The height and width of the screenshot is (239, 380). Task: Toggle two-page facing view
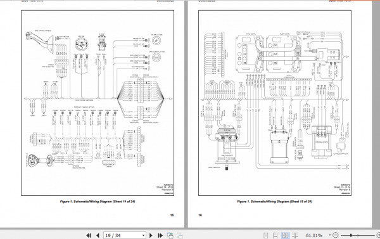pyautogui.click(x=285, y=235)
